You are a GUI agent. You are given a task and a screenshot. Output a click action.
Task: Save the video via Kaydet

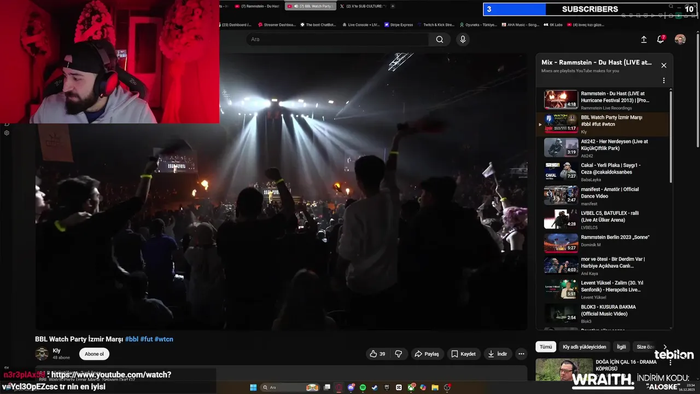coord(463,354)
